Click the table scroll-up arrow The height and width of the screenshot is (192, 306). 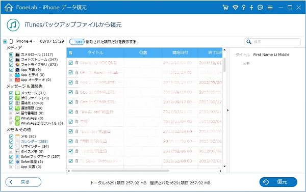(224, 50)
